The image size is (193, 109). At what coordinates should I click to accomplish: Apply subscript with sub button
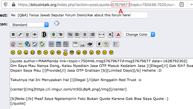pos(82,44)
